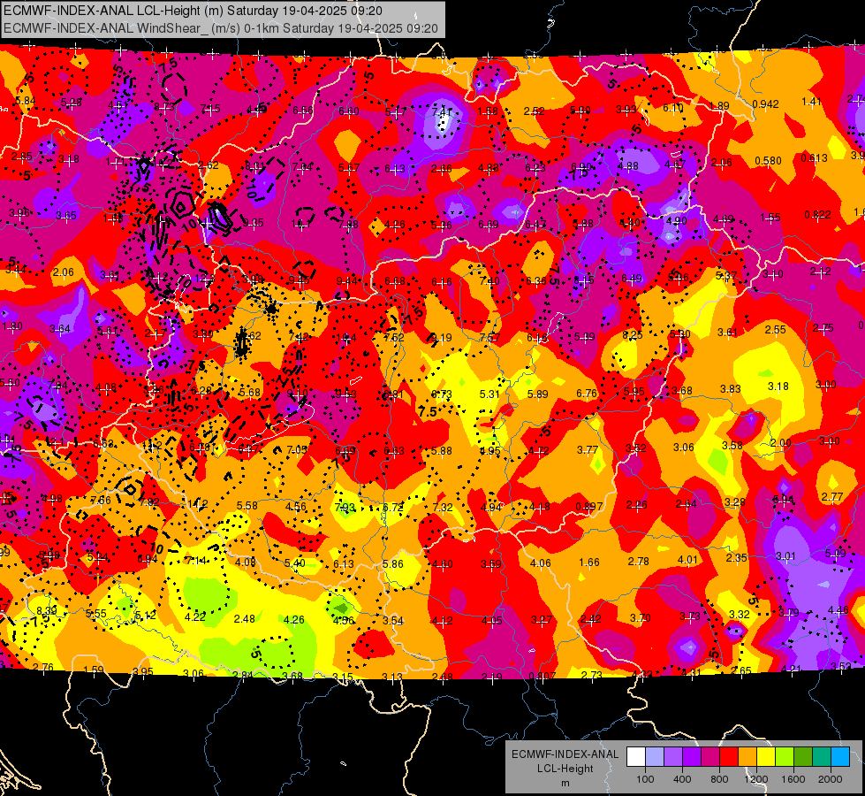Click the legend tick label 2000
This screenshot has width=865, height=796.
pyautogui.click(x=830, y=779)
